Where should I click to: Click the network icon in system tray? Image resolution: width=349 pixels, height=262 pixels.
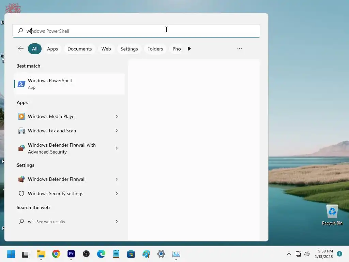click(x=298, y=254)
